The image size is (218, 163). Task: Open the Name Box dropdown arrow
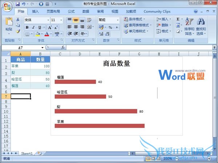tap(43, 48)
